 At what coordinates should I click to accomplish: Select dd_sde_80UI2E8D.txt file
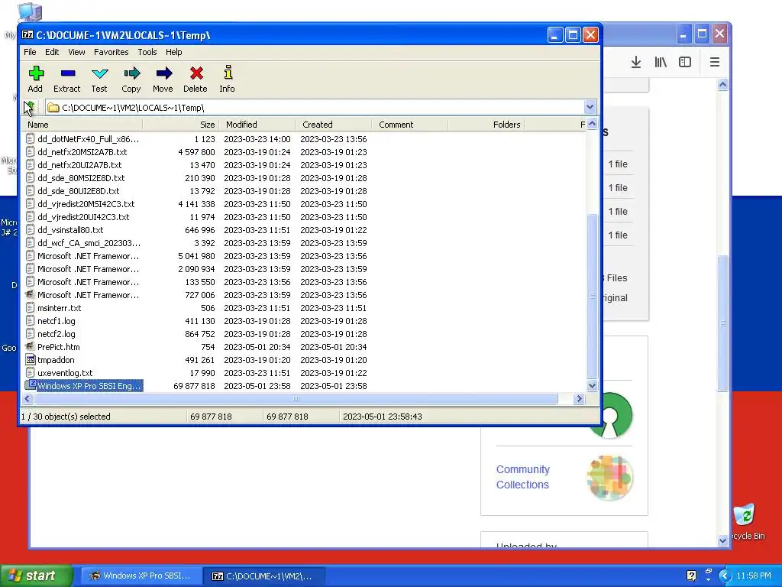tap(79, 190)
